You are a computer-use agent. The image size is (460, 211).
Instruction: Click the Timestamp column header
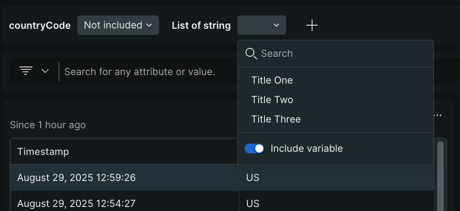coord(43,152)
